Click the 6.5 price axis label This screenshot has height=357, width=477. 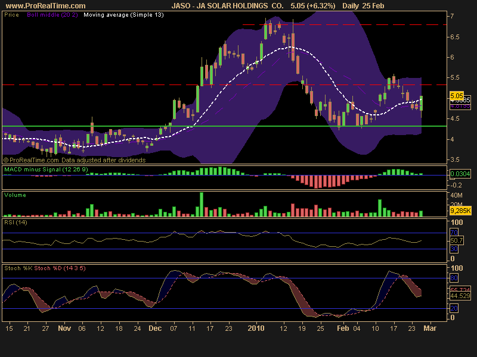coord(454,37)
